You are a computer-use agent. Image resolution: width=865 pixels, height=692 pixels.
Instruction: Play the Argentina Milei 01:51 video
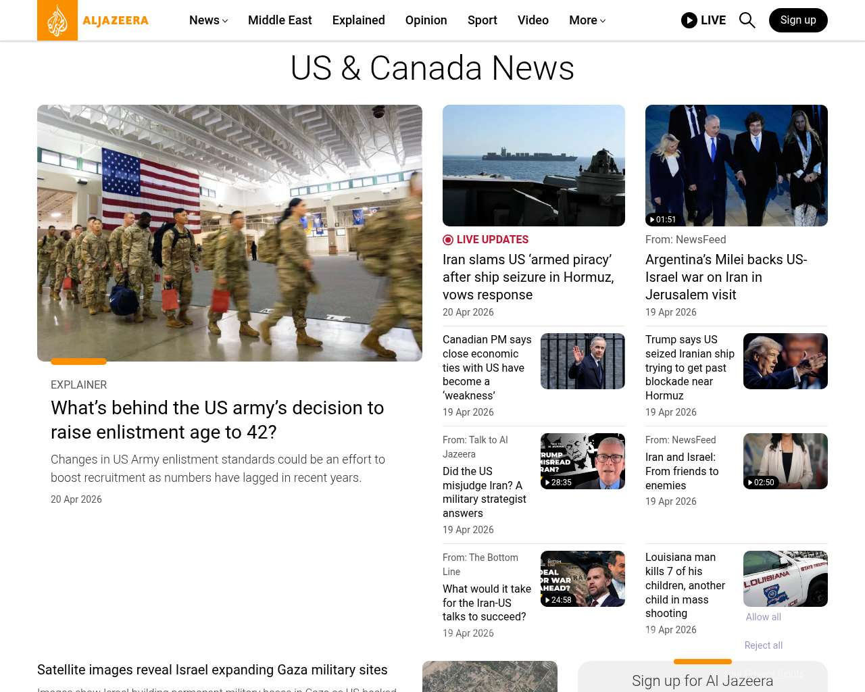tap(736, 166)
